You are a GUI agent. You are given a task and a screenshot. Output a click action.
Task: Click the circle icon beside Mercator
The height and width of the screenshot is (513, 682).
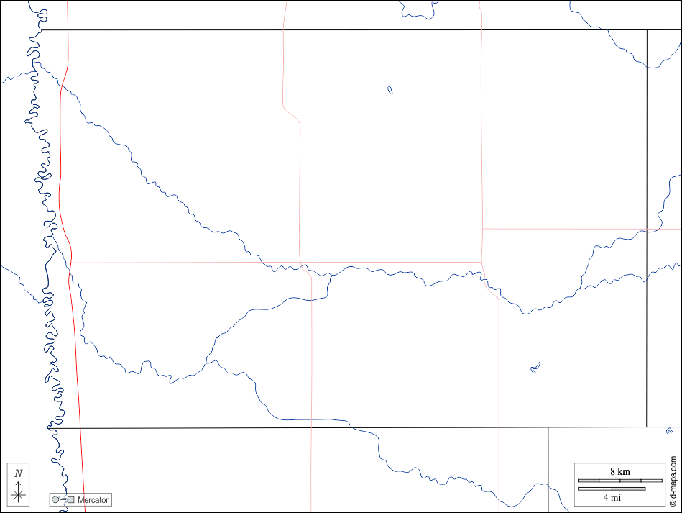(55, 499)
